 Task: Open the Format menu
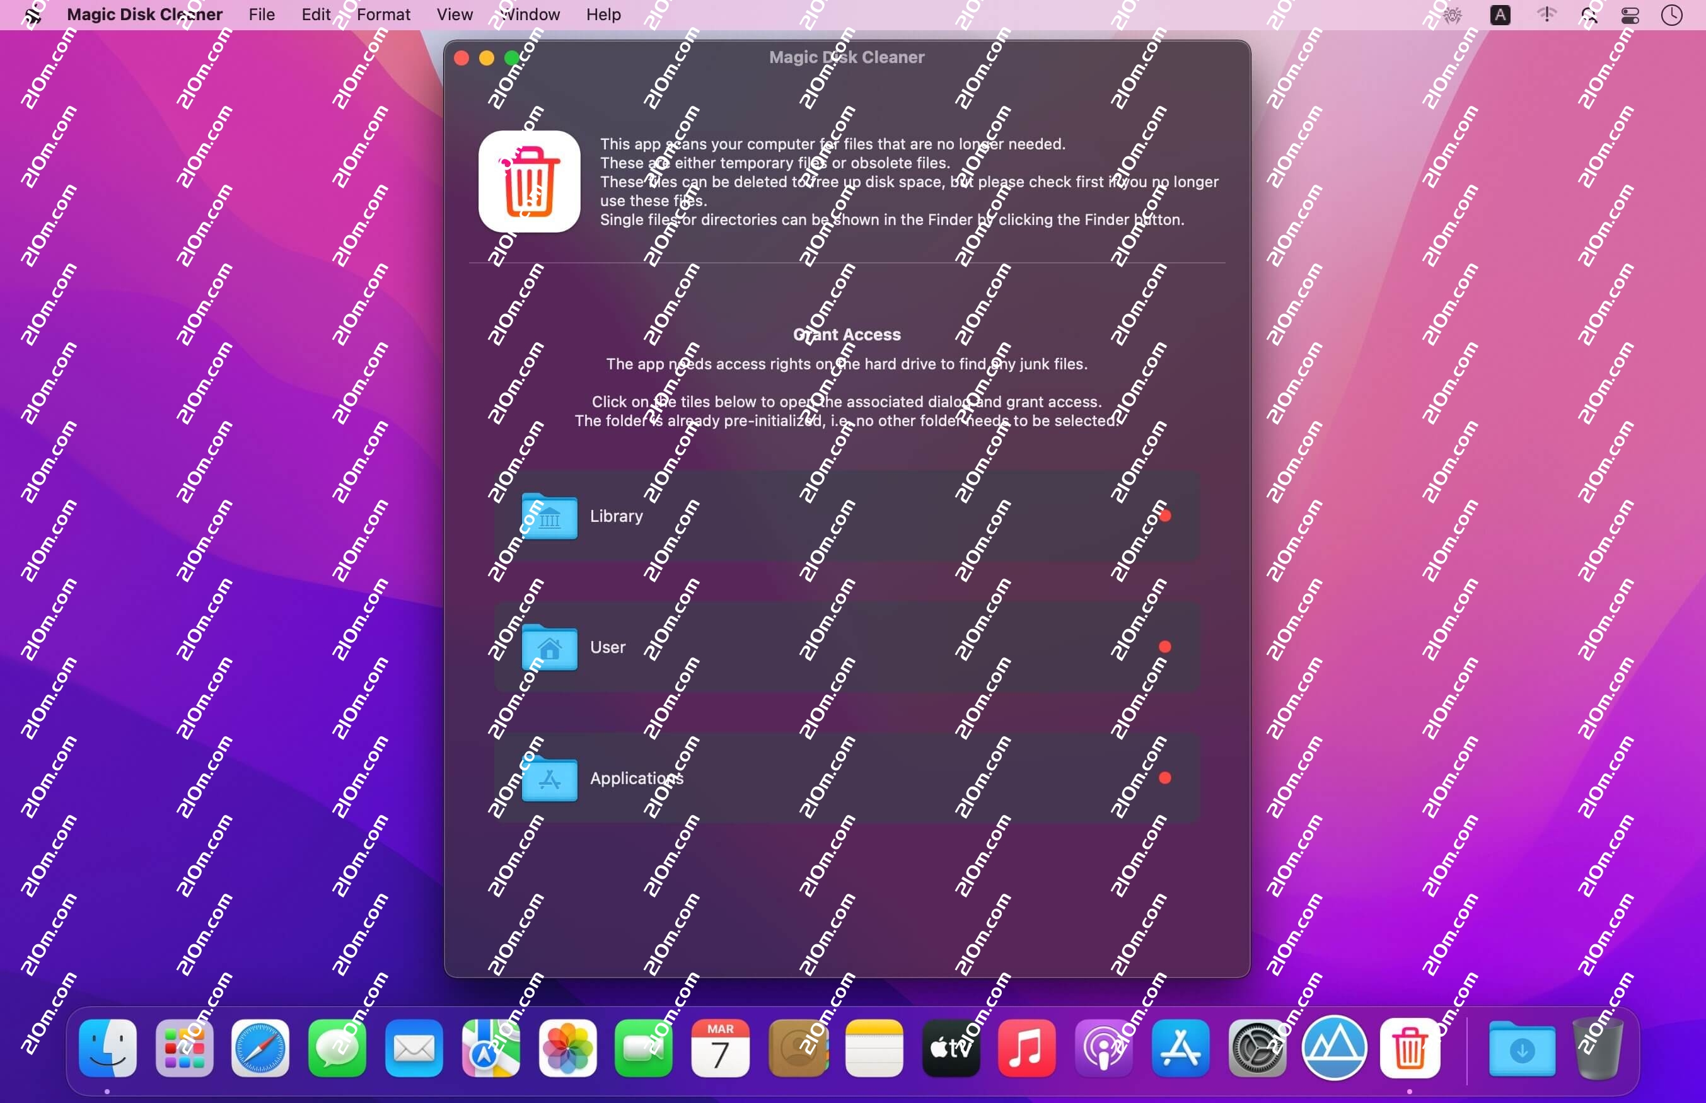pyautogui.click(x=383, y=14)
